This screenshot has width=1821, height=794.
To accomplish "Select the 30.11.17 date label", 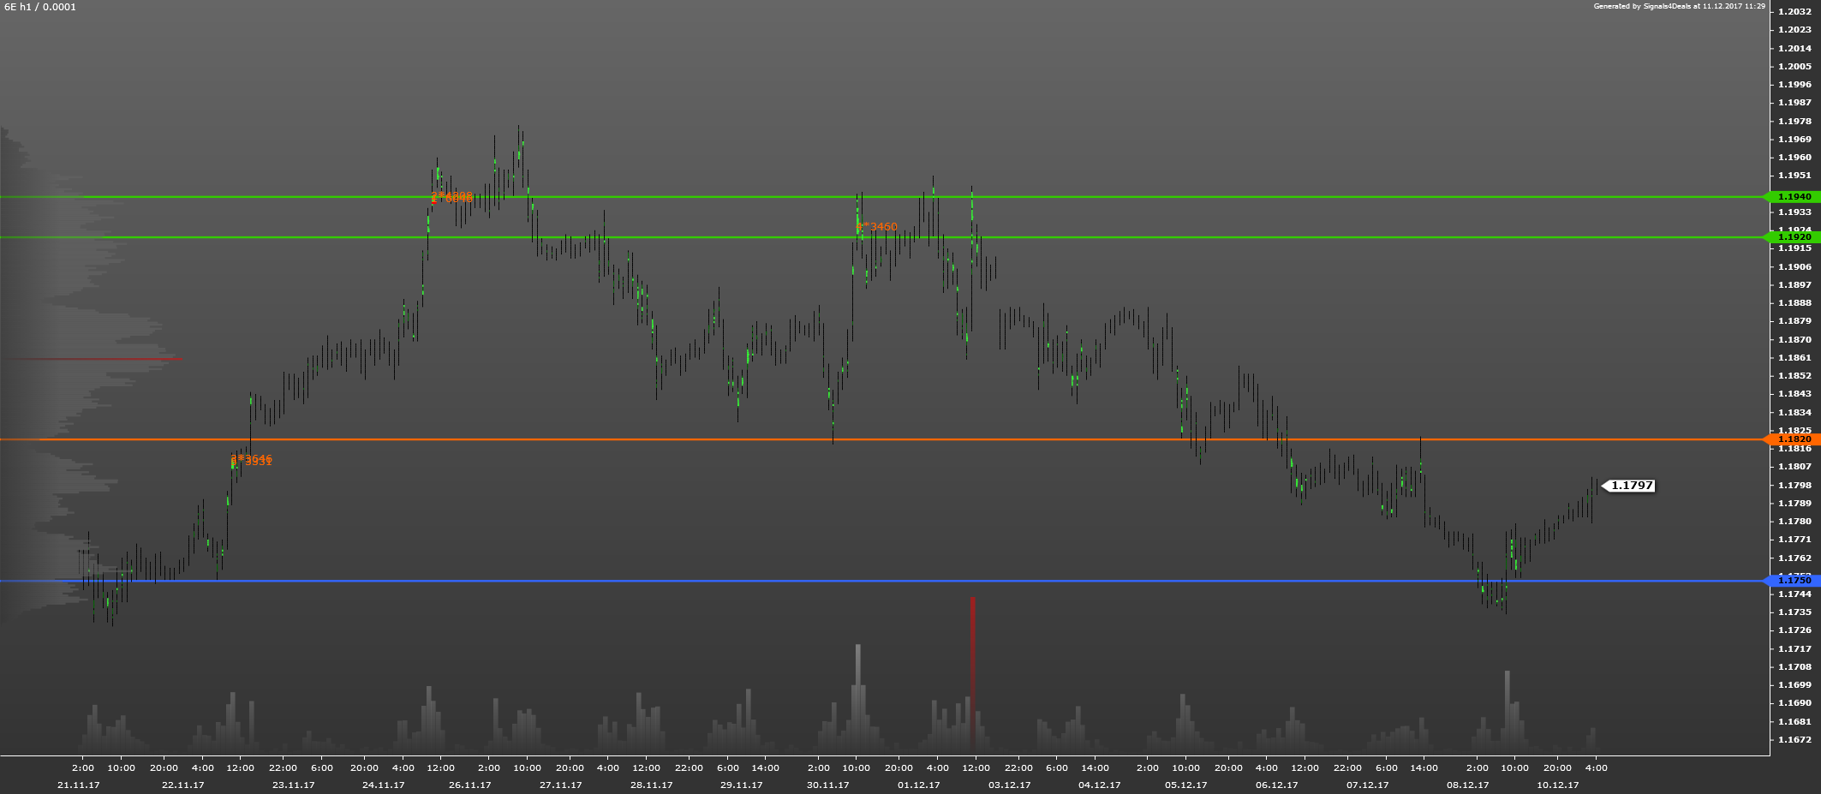I will tap(828, 785).
